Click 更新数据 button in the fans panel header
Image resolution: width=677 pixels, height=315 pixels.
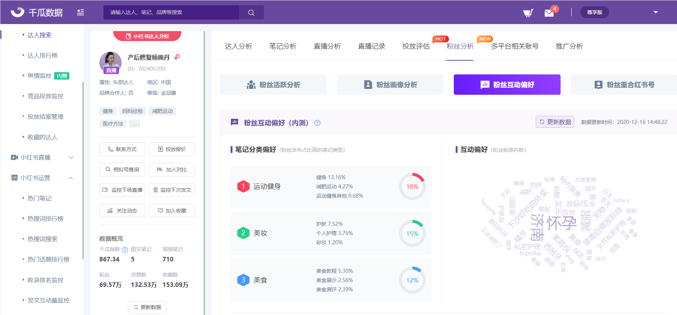[x=555, y=122]
